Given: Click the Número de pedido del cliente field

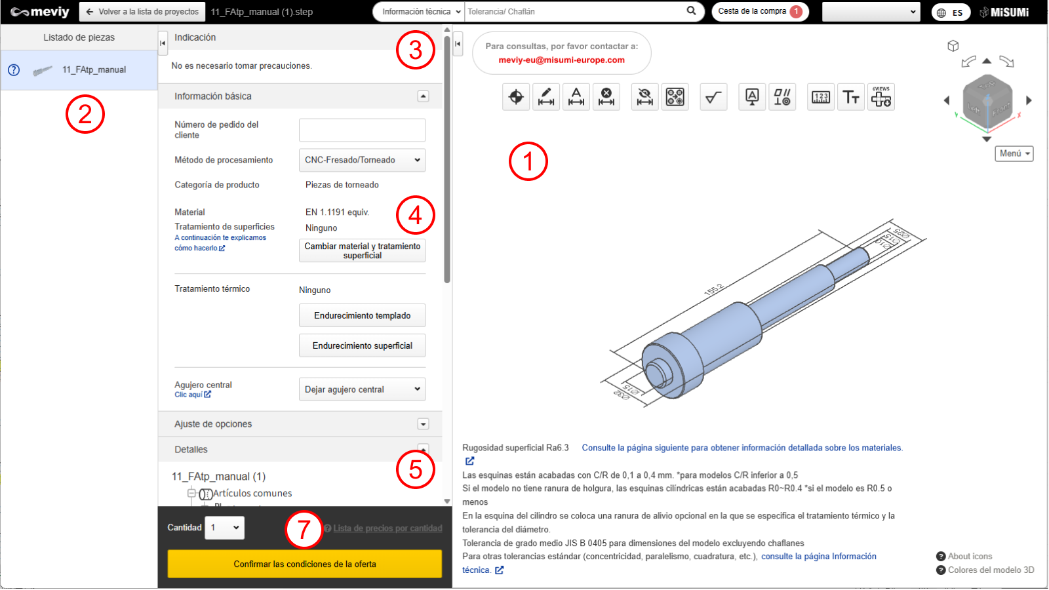Looking at the screenshot, I should pyautogui.click(x=362, y=130).
